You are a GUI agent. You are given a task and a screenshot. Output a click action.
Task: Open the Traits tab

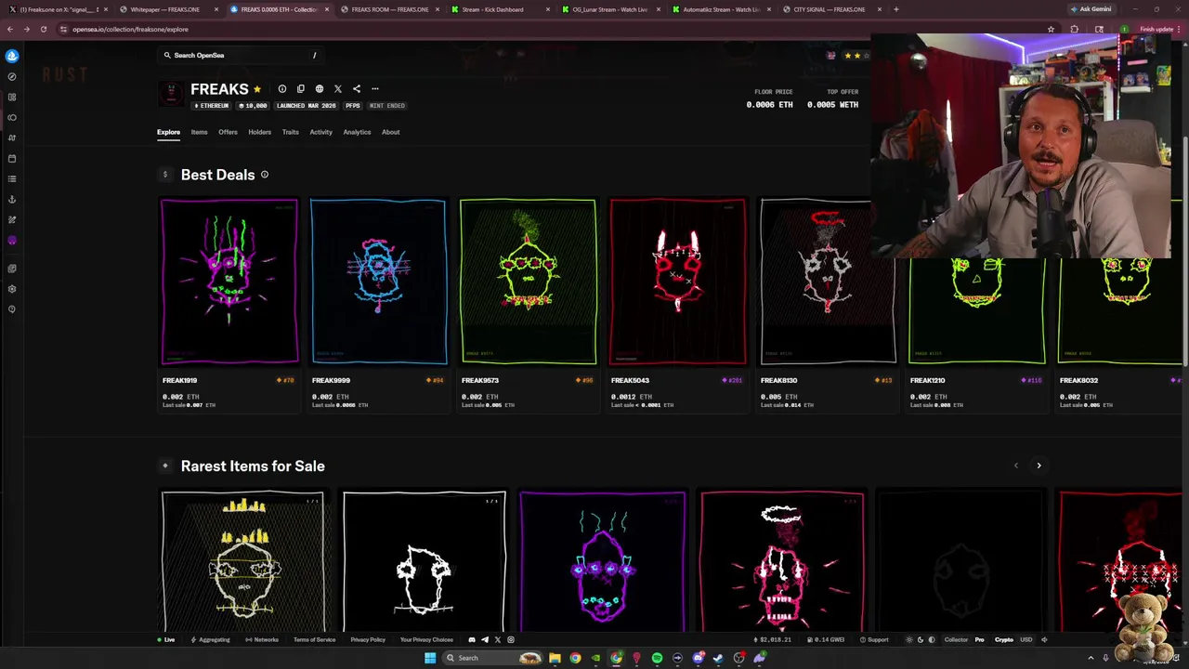(291, 132)
